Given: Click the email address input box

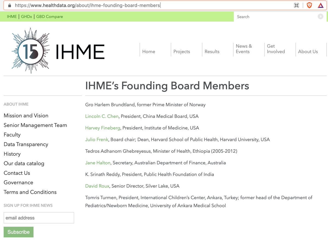Looking at the screenshot, I should point(39,218).
